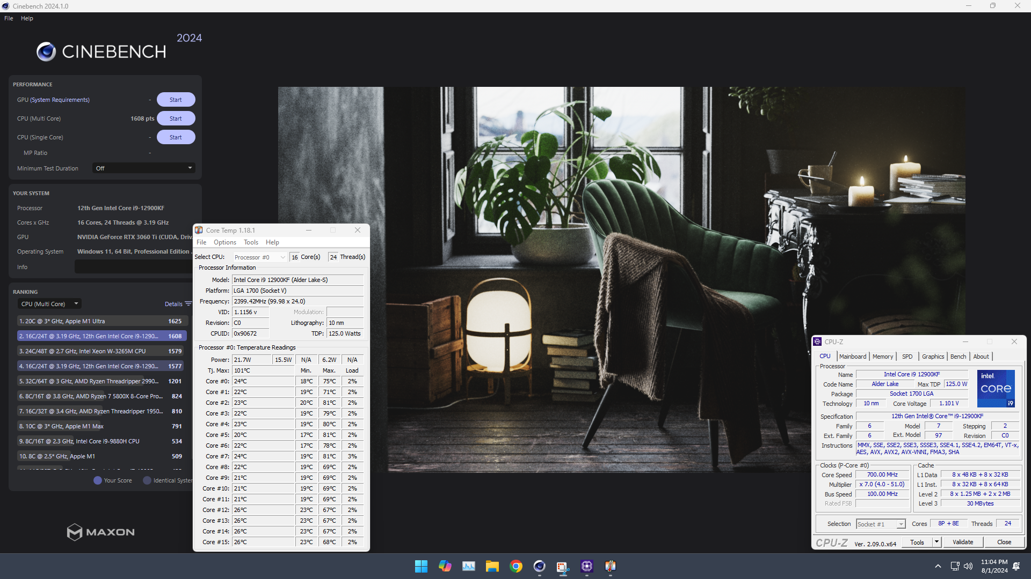1031x579 pixels.
Task: Switch to CPU-Z About tab
Action: point(981,357)
